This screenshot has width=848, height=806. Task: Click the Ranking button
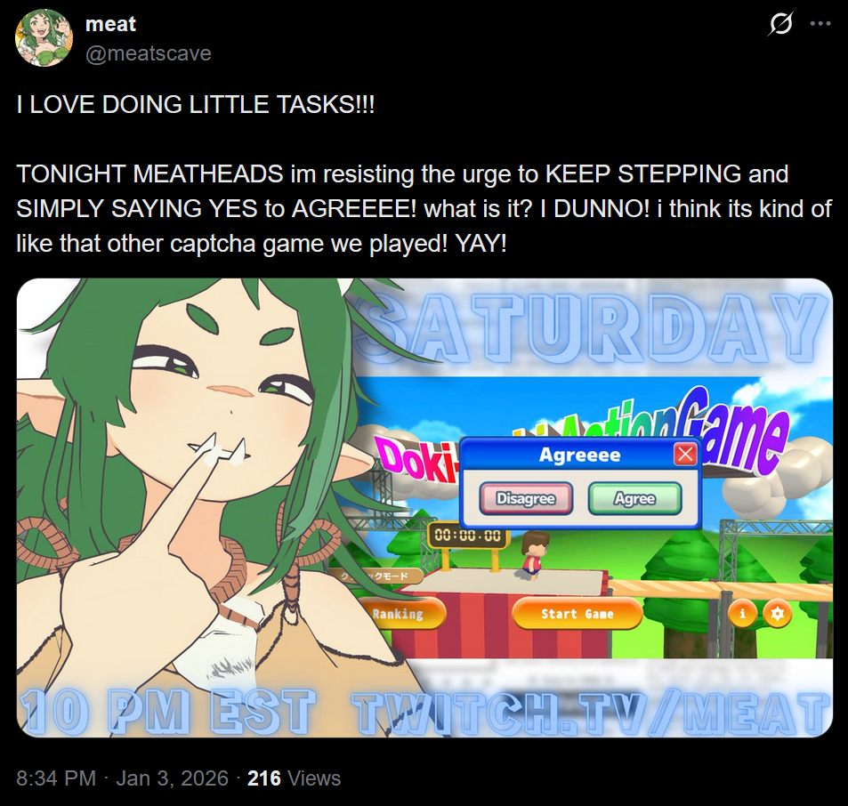tap(401, 614)
